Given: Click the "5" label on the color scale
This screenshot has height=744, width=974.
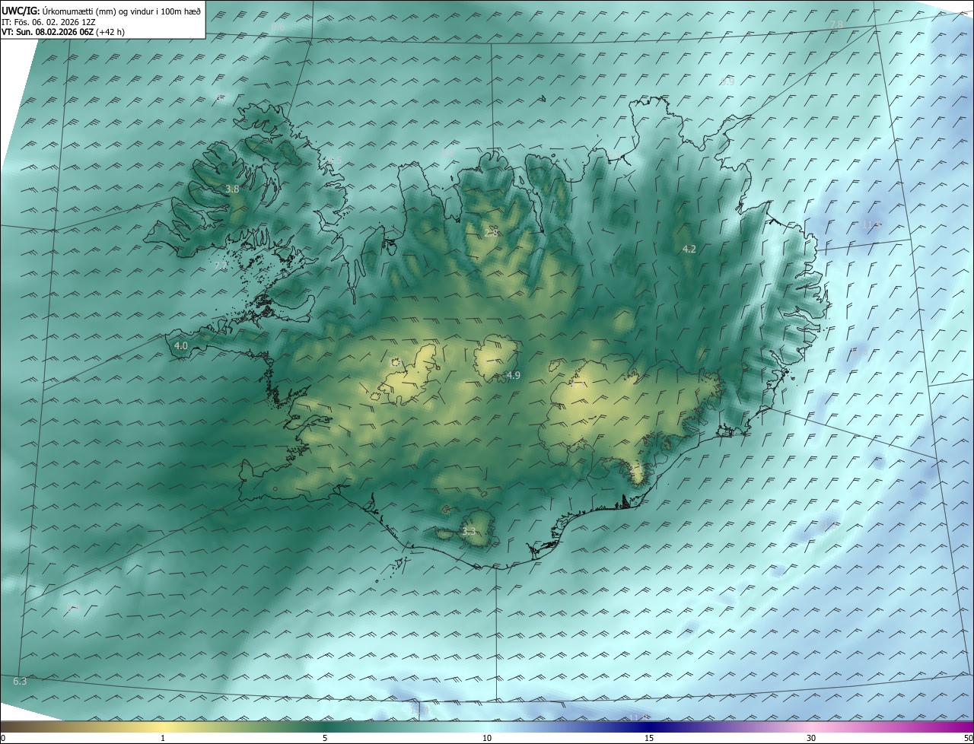Looking at the screenshot, I should pyautogui.click(x=325, y=738).
